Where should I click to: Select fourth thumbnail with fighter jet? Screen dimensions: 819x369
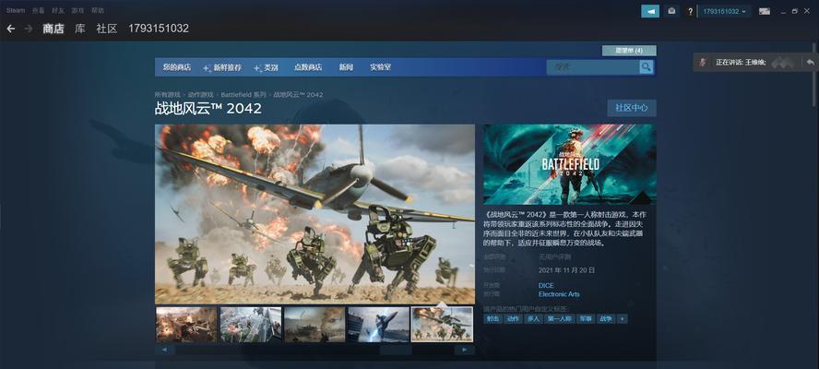coord(379,325)
